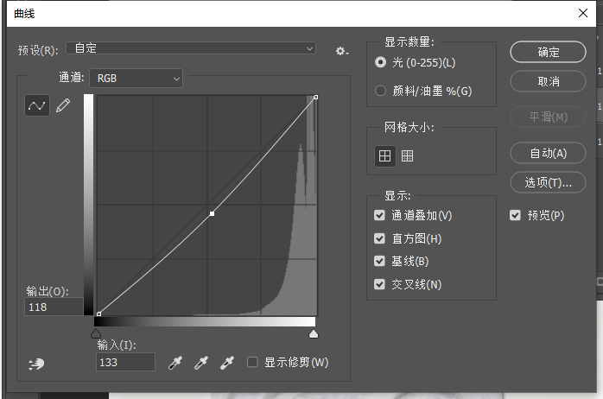This screenshot has width=603, height=399.
Task: Select the pencil draw curve tool
Action: click(63, 105)
